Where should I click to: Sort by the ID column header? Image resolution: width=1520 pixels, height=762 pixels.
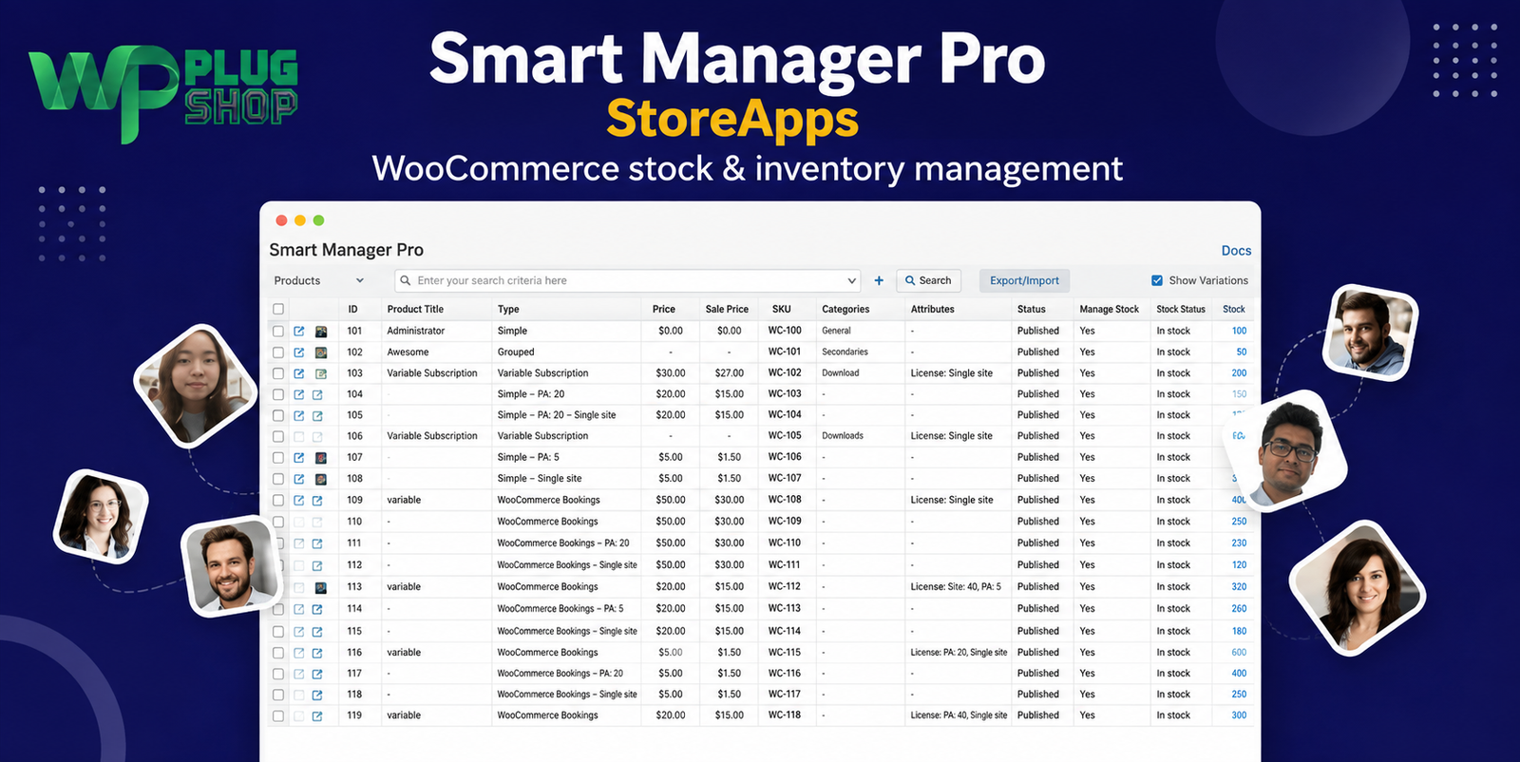(352, 309)
